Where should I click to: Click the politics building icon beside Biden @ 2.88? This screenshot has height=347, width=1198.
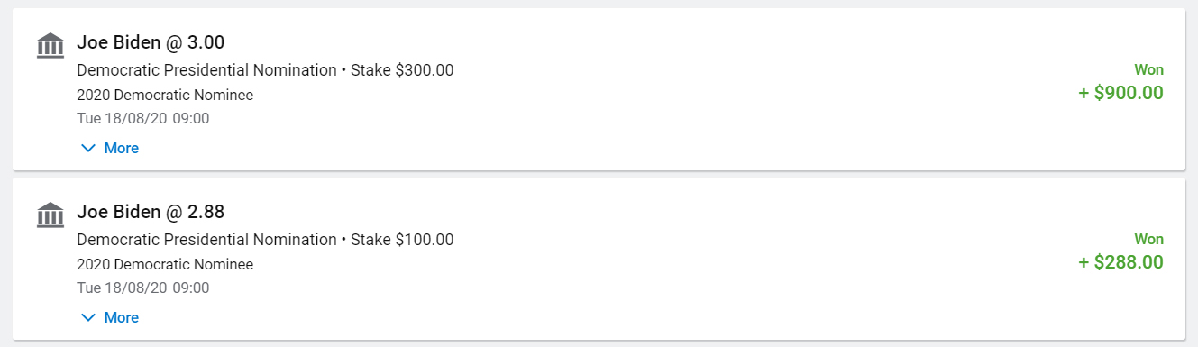tap(50, 215)
